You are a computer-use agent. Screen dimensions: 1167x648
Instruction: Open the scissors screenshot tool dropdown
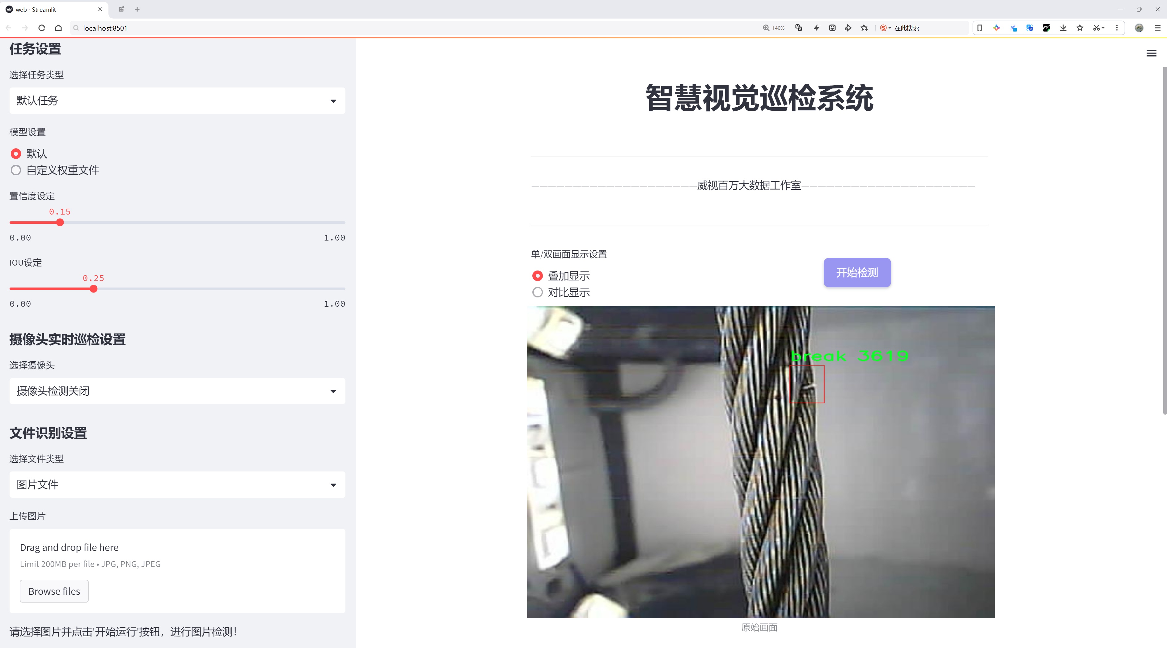click(1099, 28)
